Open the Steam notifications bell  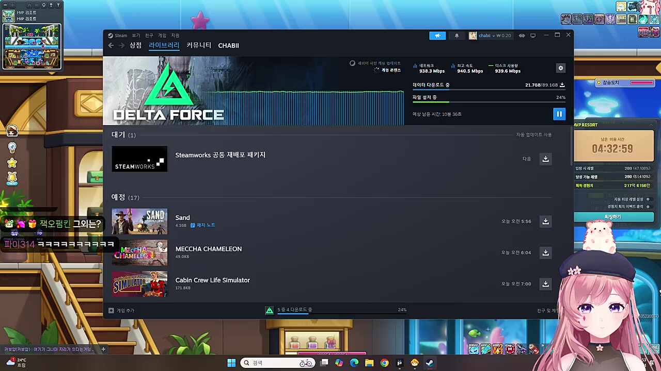pos(457,36)
